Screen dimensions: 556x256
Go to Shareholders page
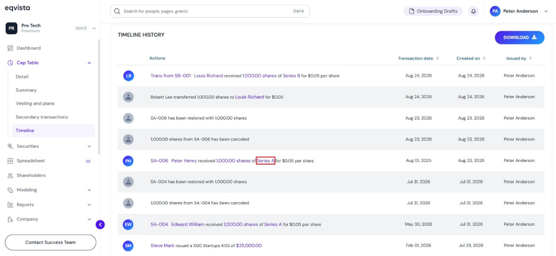click(31, 176)
